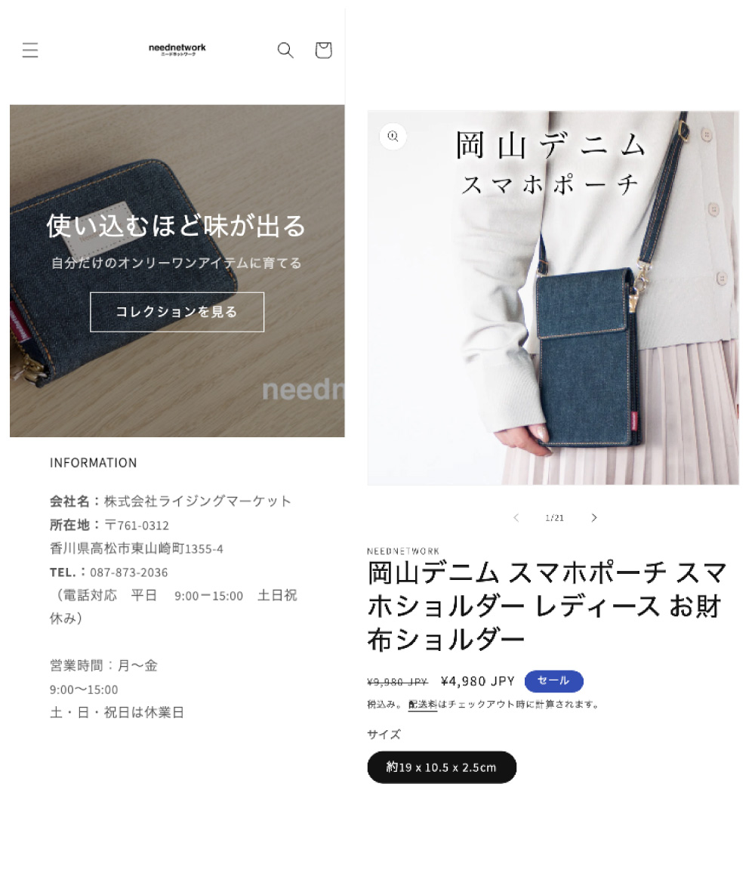This screenshot has width=755, height=873.
Task: Zoom the product image with magnifier icon
Action: coord(393,137)
